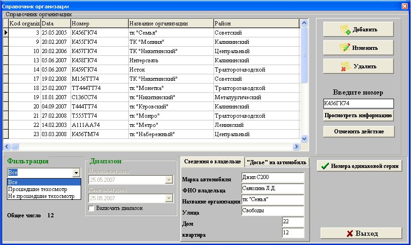Click the Добавить button with notepad-plus icon

point(358,30)
